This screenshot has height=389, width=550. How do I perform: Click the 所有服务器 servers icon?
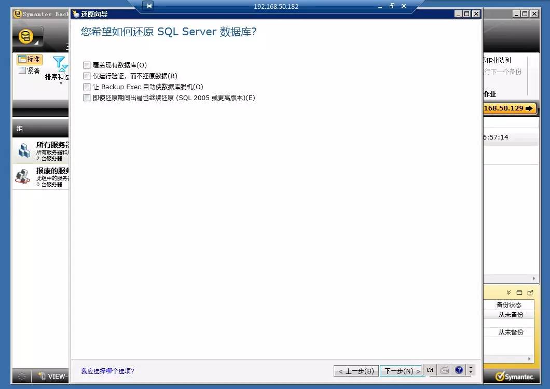(24, 150)
